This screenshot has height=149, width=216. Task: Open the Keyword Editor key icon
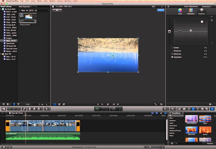pos(24,109)
